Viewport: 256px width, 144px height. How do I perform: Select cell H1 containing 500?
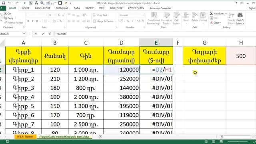coord(241,56)
